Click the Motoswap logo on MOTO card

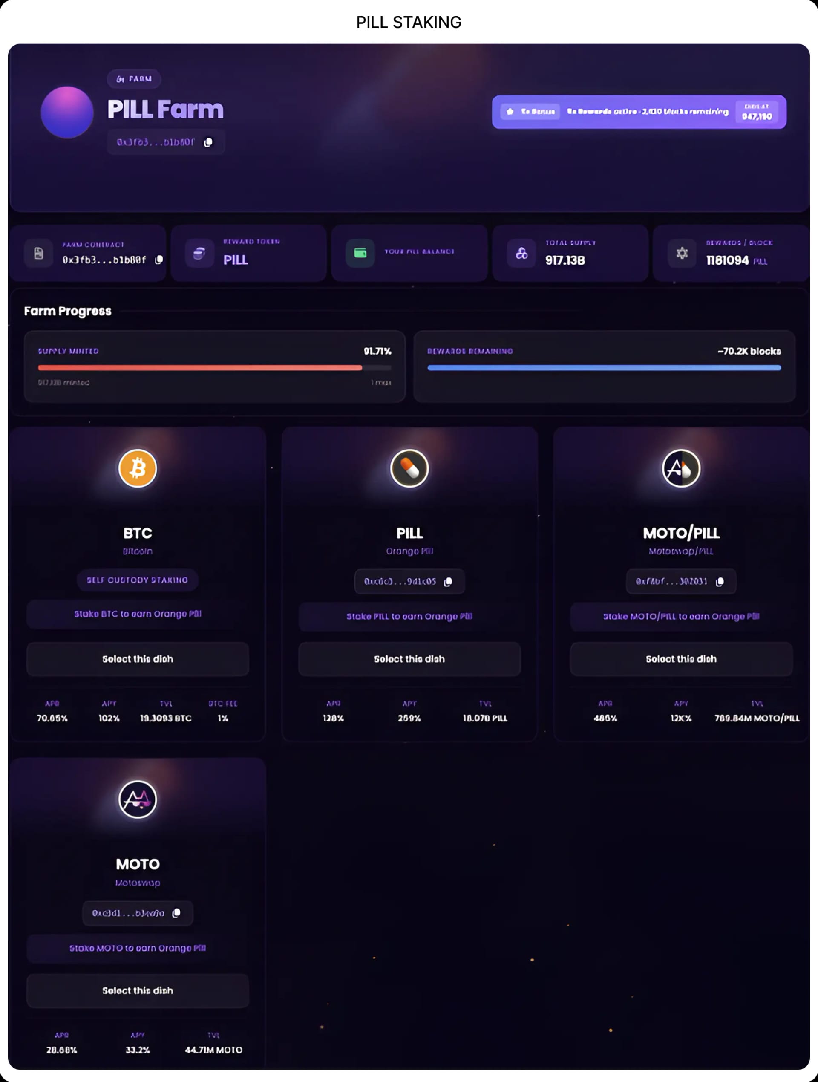pyautogui.click(x=138, y=799)
